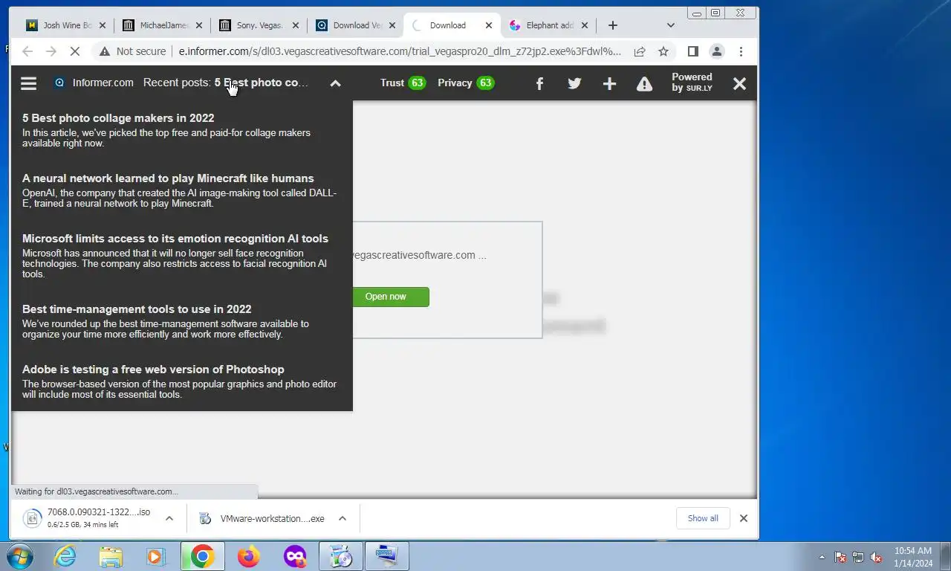Launch Firefox from taskbar
The width and height of the screenshot is (951, 571).
point(249,556)
